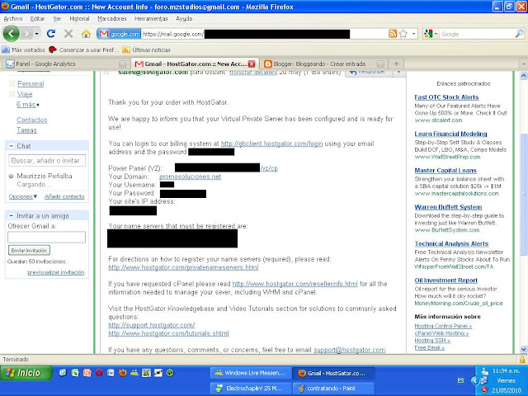The image size is (528, 396).
Task: Open the Marcadores menu
Action: [x=112, y=18]
